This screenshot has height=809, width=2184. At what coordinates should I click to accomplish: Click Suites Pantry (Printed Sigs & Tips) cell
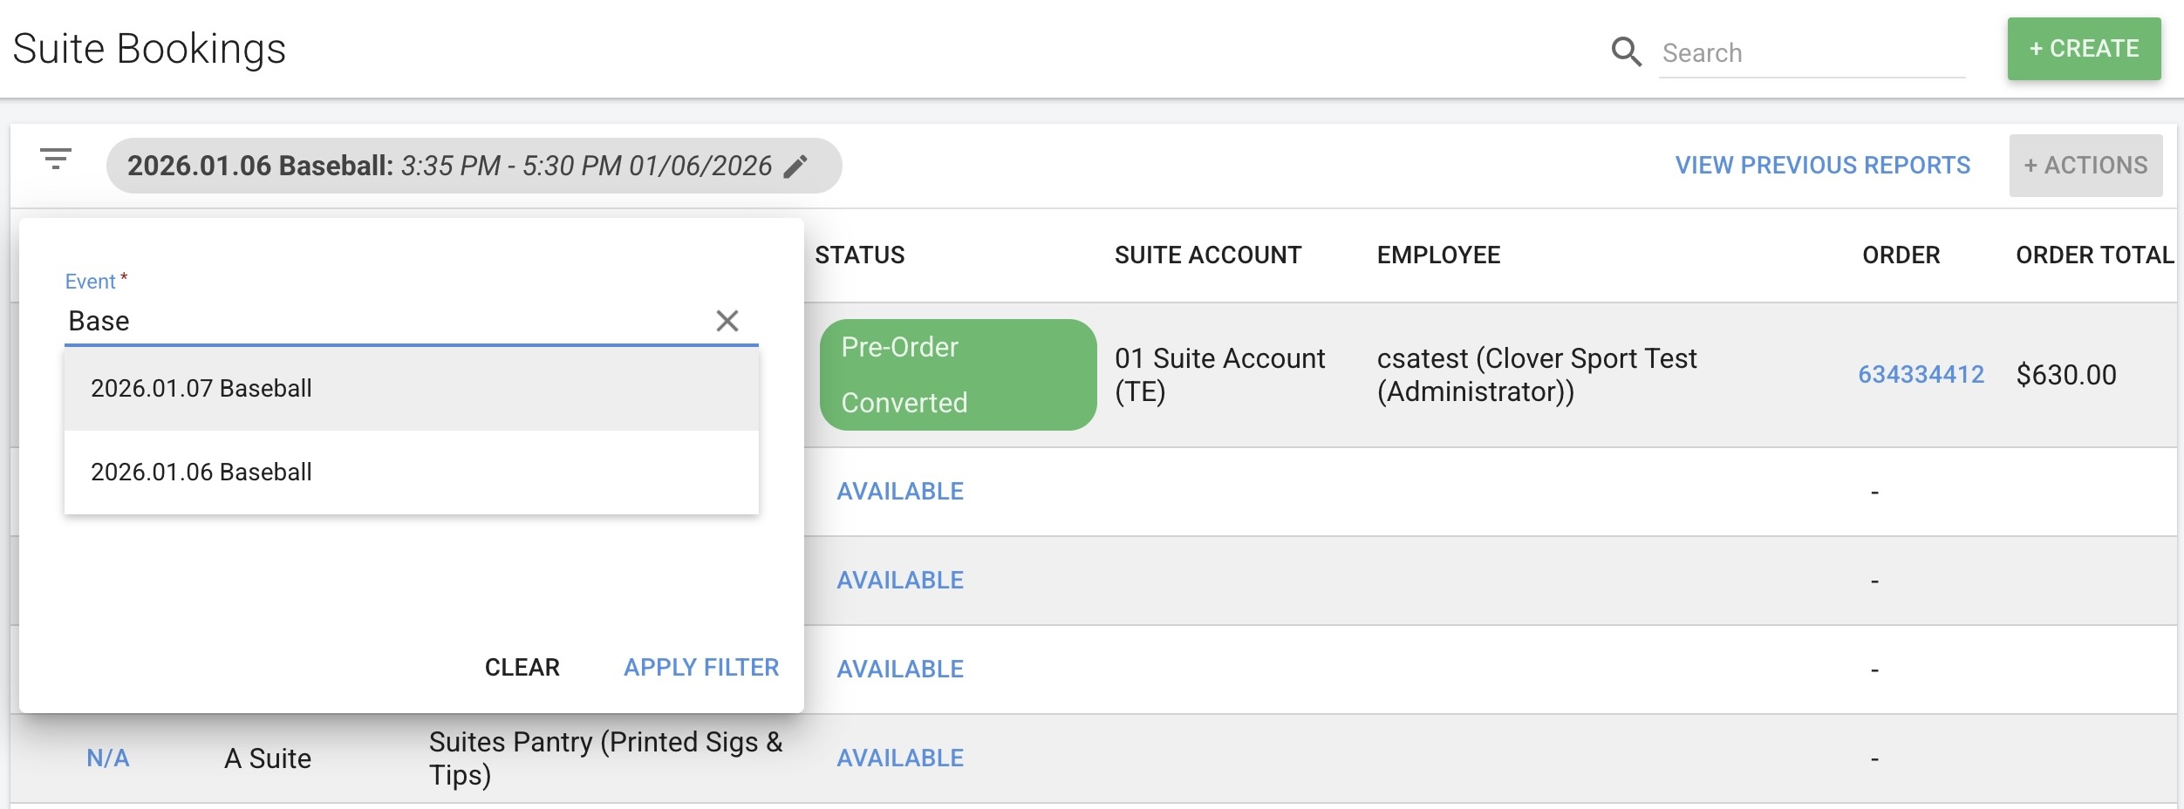[x=605, y=758]
